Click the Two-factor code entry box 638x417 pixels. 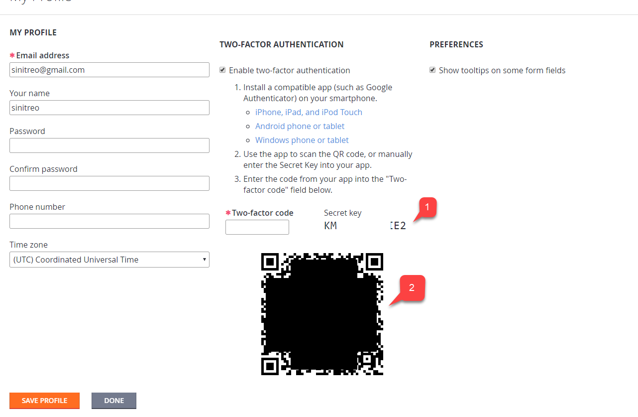coord(257,227)
